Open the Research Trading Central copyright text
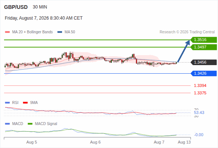218x148 pixels. coord(187,32)
